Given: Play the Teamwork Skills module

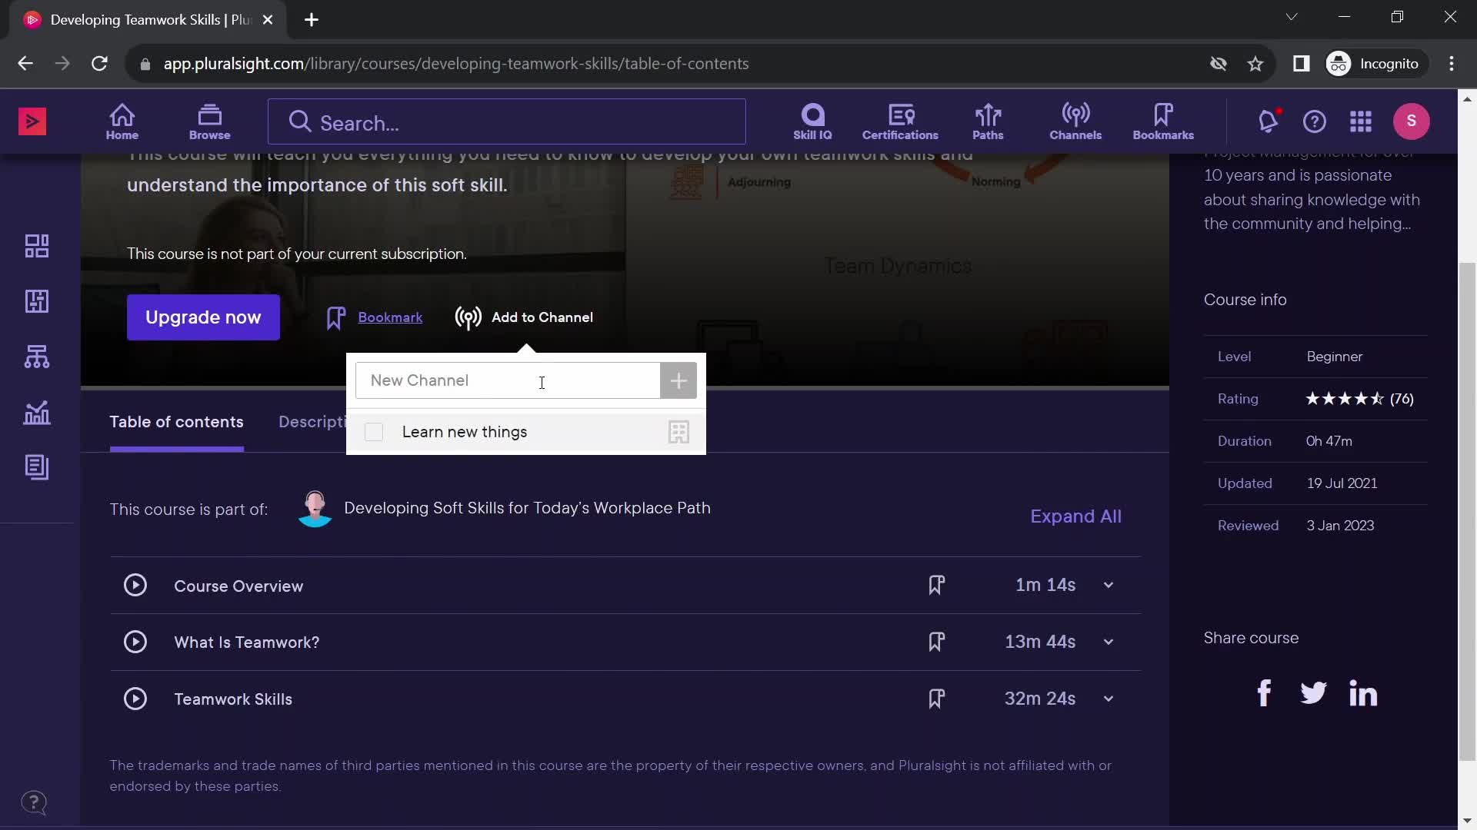Looking at the screenshot, I should [x=135, y=699].
